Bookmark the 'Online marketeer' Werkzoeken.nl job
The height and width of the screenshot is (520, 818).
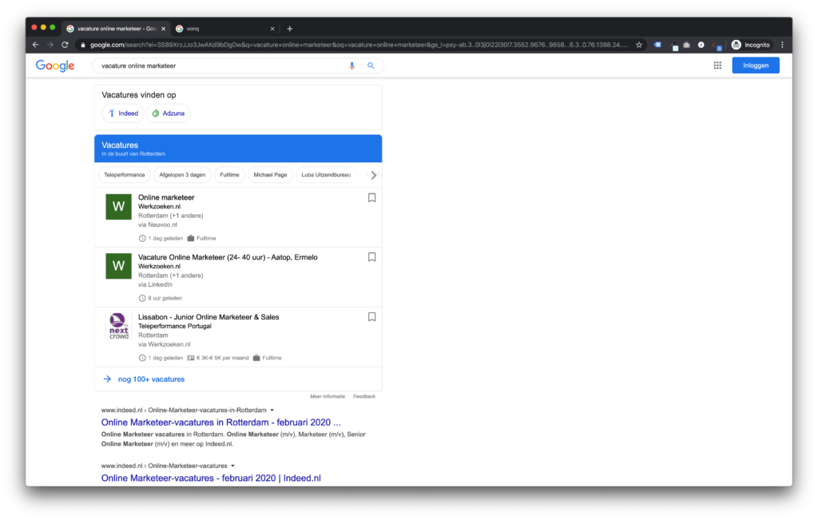371,197
